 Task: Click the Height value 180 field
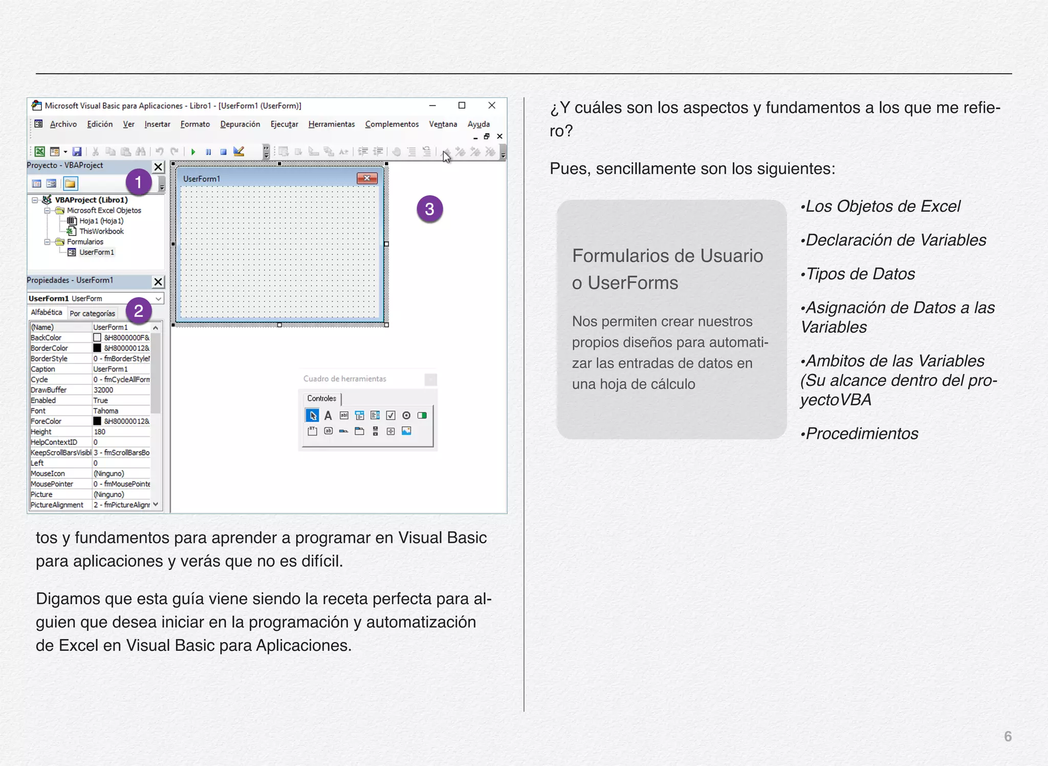[x=121, y=432]
